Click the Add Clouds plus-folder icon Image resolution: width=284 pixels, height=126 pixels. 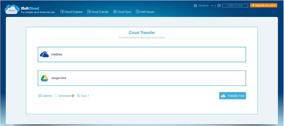(138, 12)
